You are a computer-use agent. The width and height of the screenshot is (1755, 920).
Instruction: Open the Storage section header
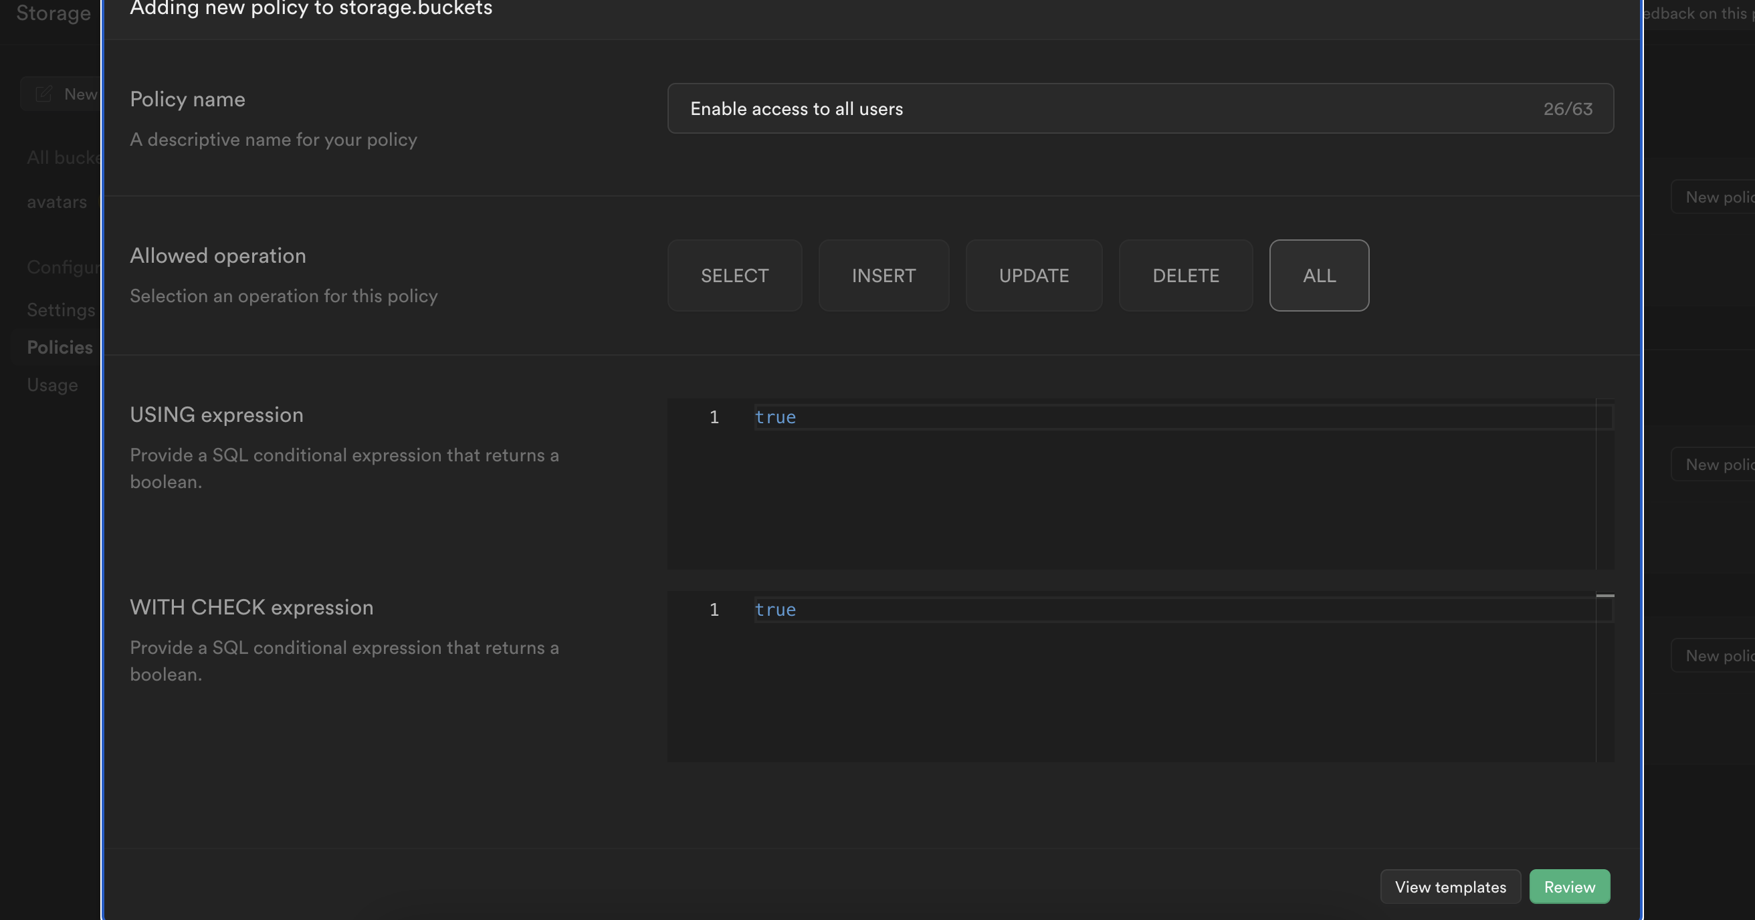click(53, 13)
